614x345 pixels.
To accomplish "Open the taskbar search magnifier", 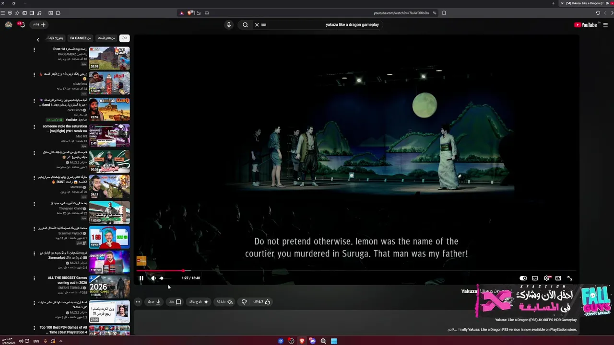I will [x=323, y=341].
